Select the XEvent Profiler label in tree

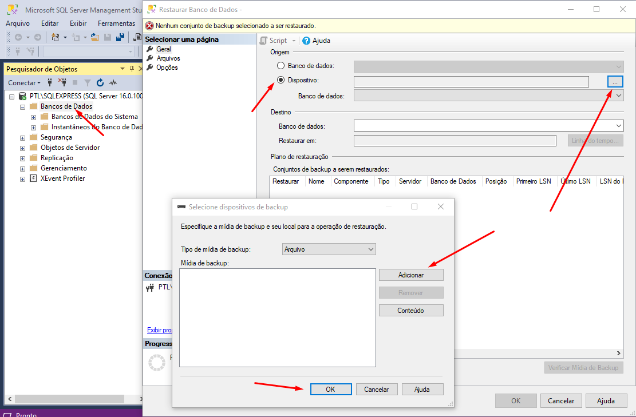pyautogui.click(x=63, y=178)
